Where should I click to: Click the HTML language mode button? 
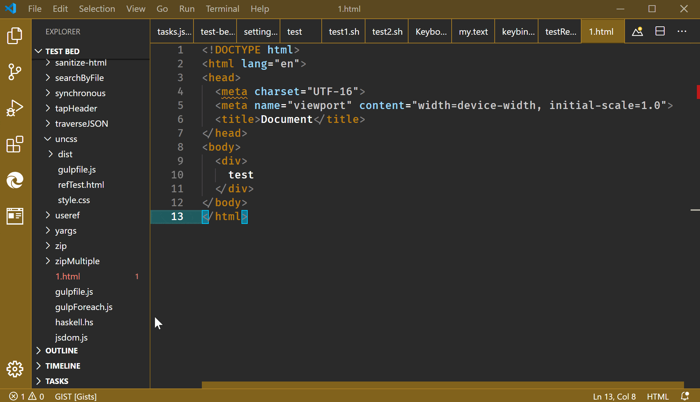(657, 396)
